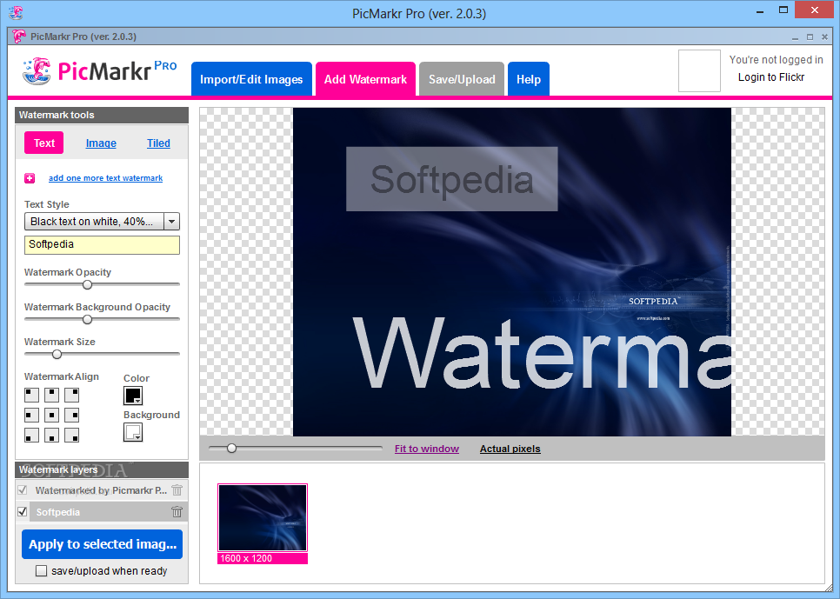This screenshot has width=840, height=599.
Task: Select the Text watermark tool
Action: point(44,143)
